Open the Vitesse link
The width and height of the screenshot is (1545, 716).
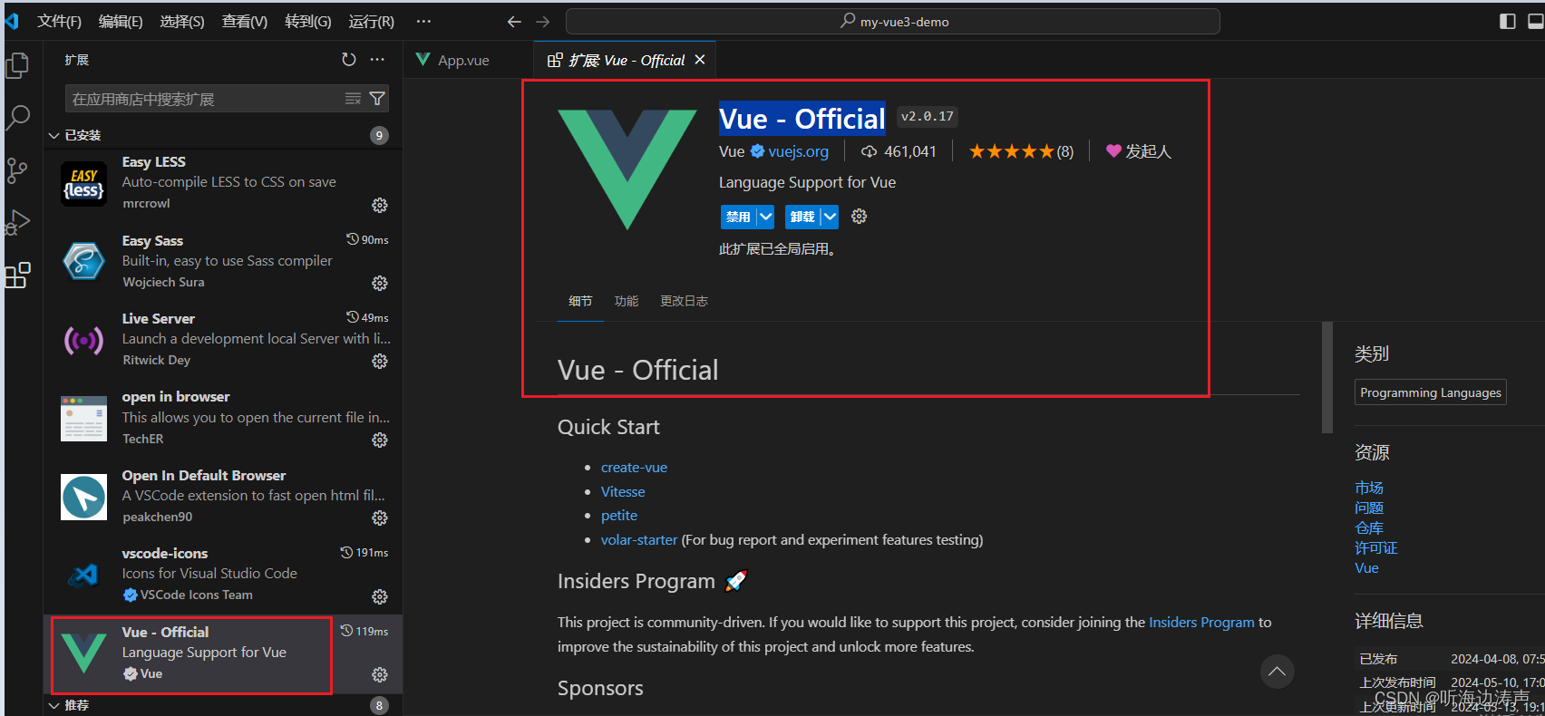pyautogui.click(x=623, y=491)
